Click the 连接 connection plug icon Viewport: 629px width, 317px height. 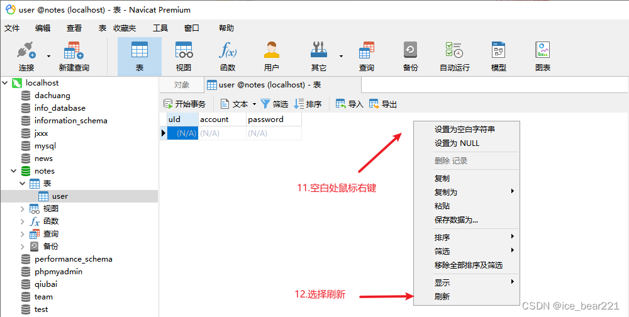pos(26,50)
